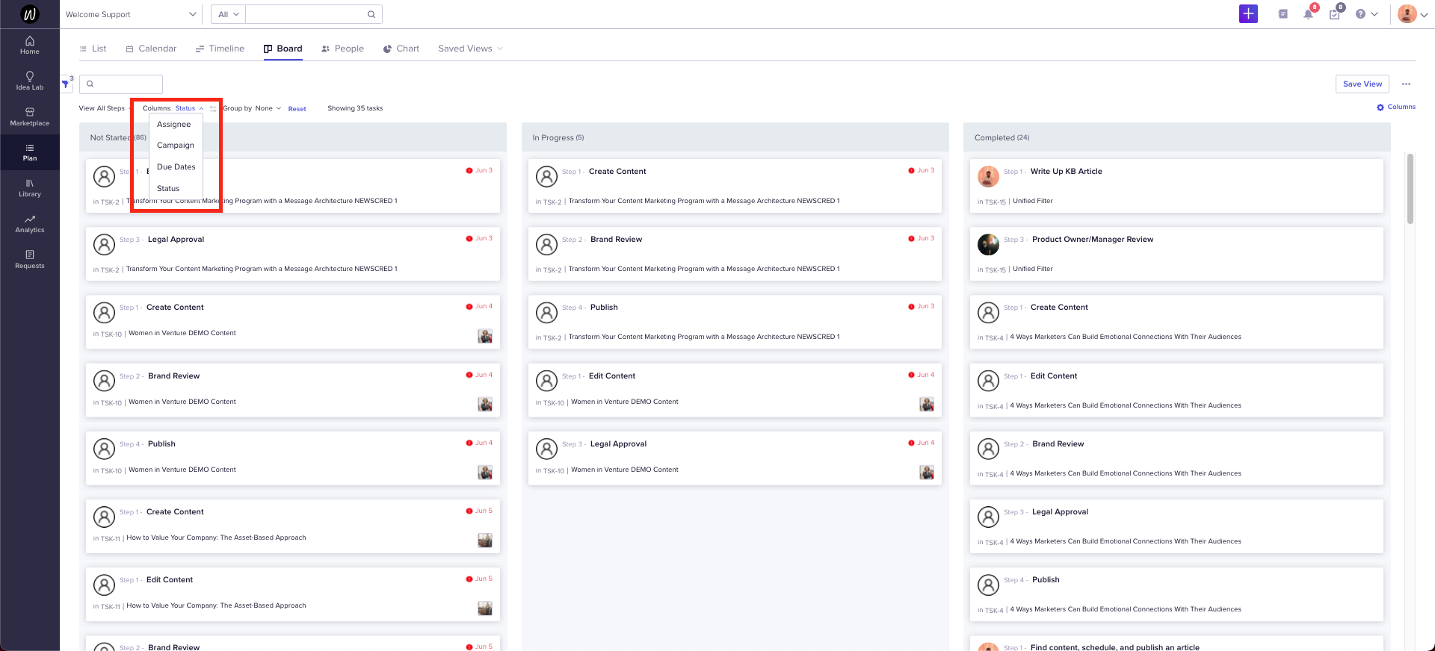This screenshot has width=1435, height=651.
Task: Click campaign thumbnail on Not Started Step 1 Create Content Asset-Based Approach card
Action: [485, 540]
